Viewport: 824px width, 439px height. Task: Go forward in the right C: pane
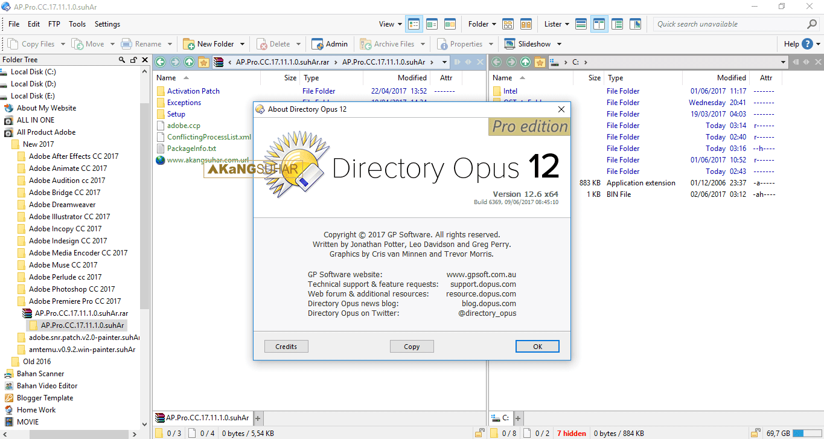coord(511,62)
